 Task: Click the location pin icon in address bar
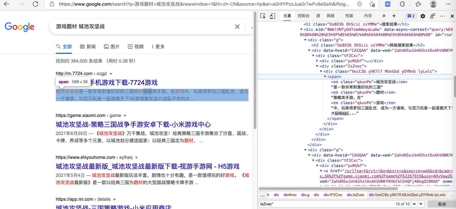(x=360, y=4)
